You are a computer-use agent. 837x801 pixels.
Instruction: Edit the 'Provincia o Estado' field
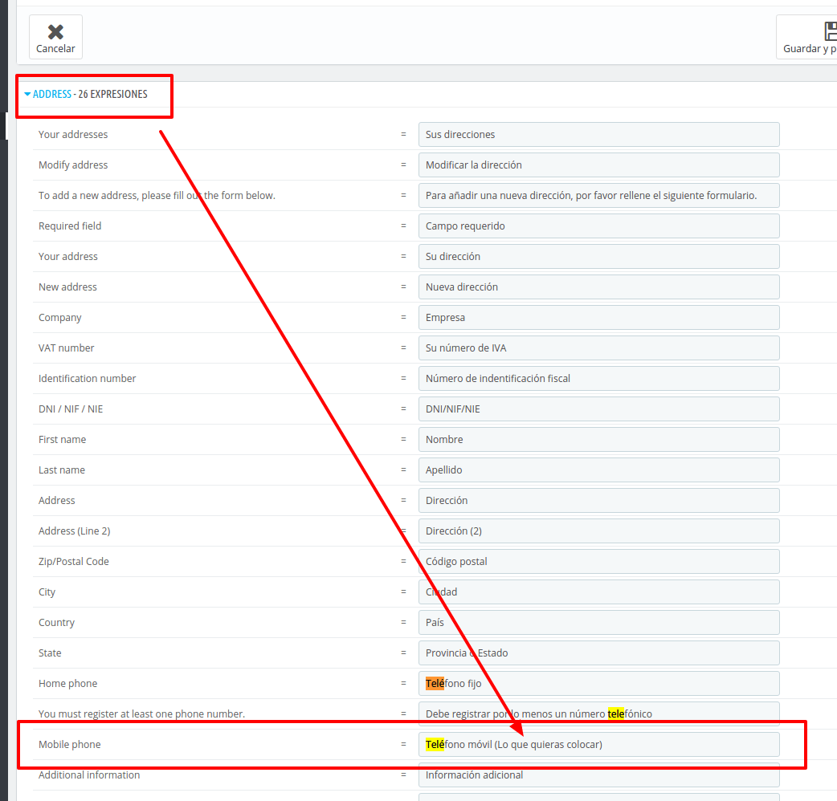pos(599,653)
